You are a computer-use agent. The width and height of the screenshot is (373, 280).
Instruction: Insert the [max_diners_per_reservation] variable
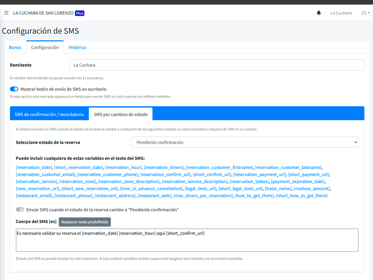(x=203, y=196)
